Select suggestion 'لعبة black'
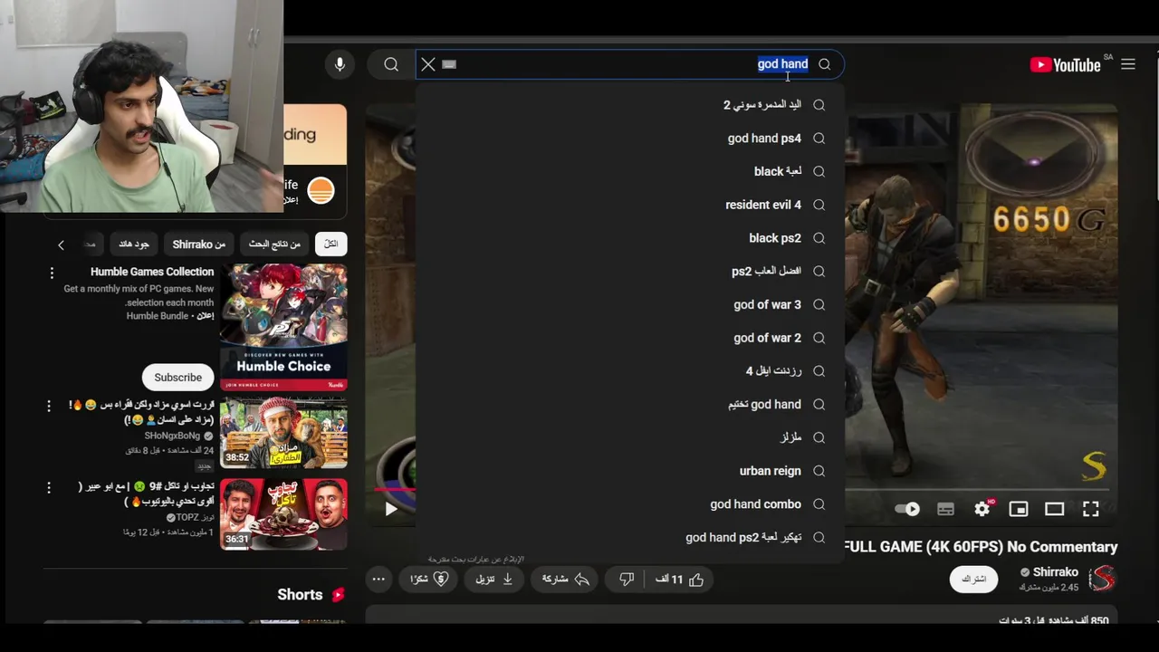Image resolution: width=1159 pixels, height=652 pixels. pyautogui.click(x=629, y=171)
